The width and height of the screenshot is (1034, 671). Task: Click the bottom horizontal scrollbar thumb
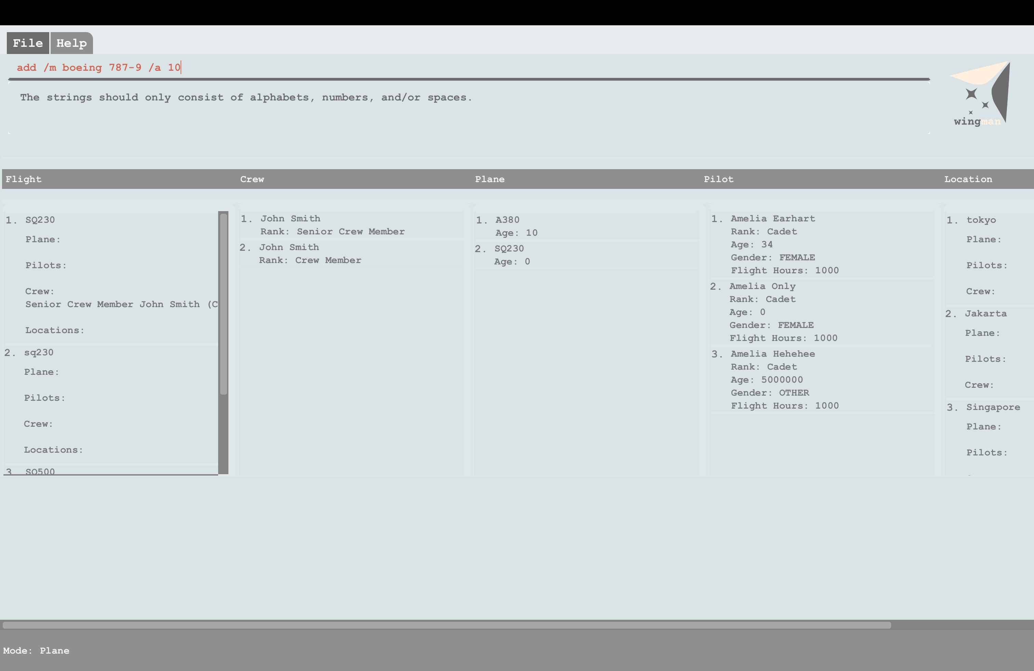[x=447, y=625]
